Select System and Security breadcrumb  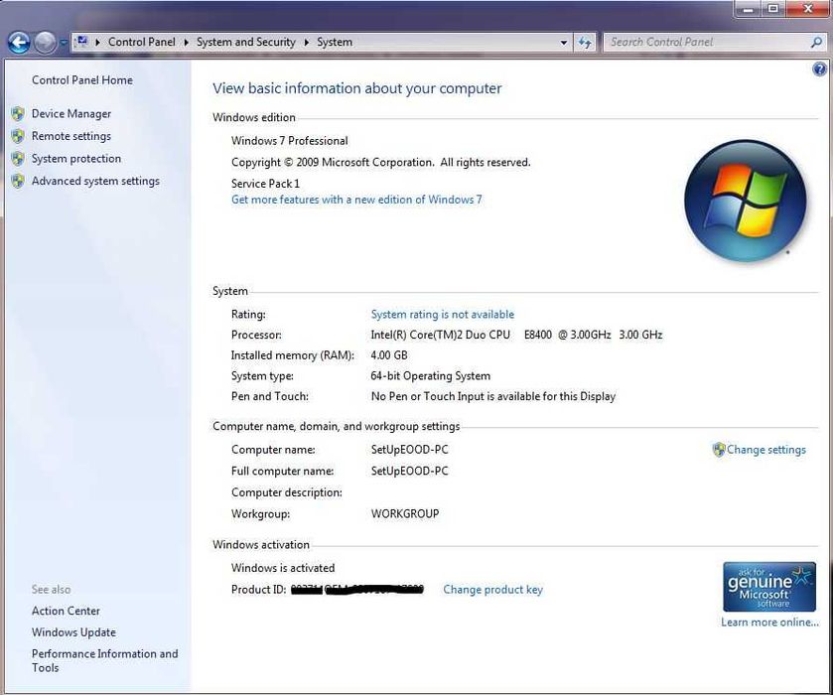[x=246, y=42]
